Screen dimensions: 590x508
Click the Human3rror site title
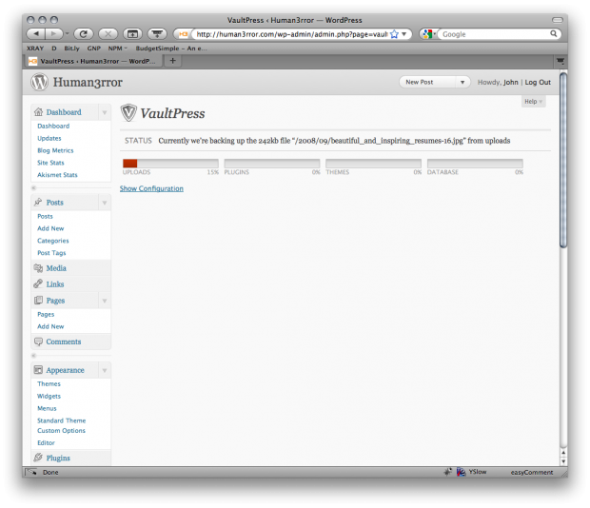pyautogui.click(x=88, y=82)
